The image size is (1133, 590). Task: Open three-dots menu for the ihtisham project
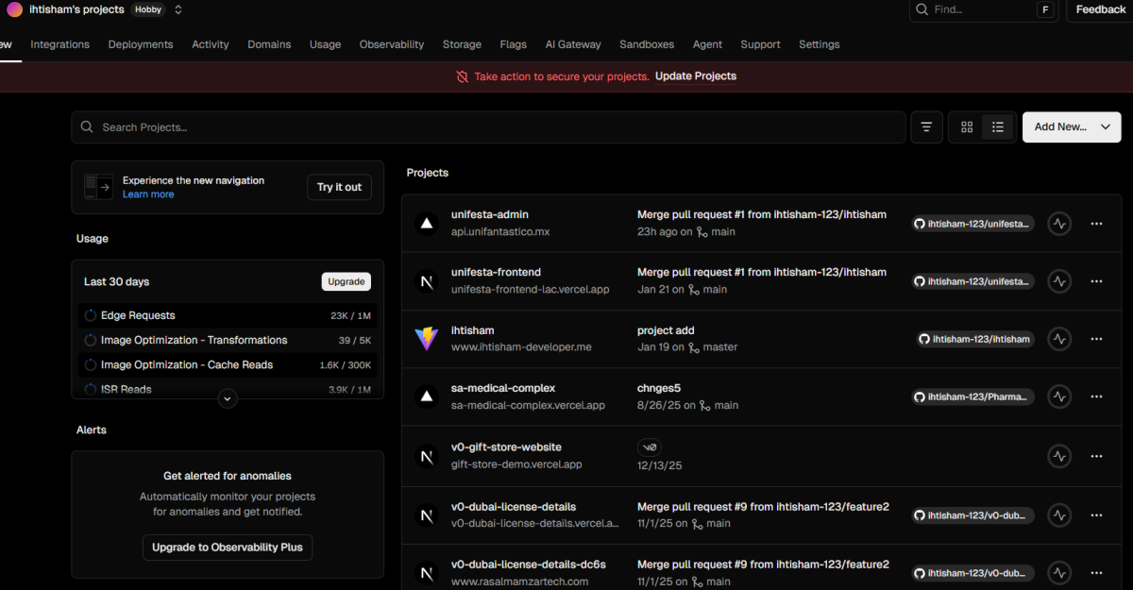(x=1096, y=339)
